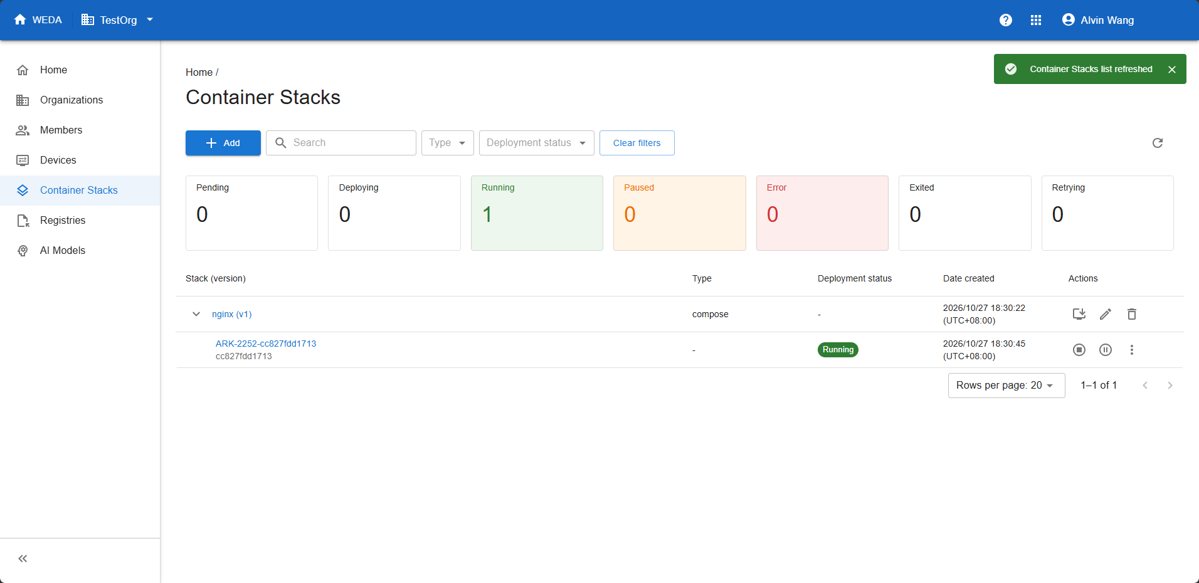
Task: Refresh the container stacks list
Action: [1158, 143]
